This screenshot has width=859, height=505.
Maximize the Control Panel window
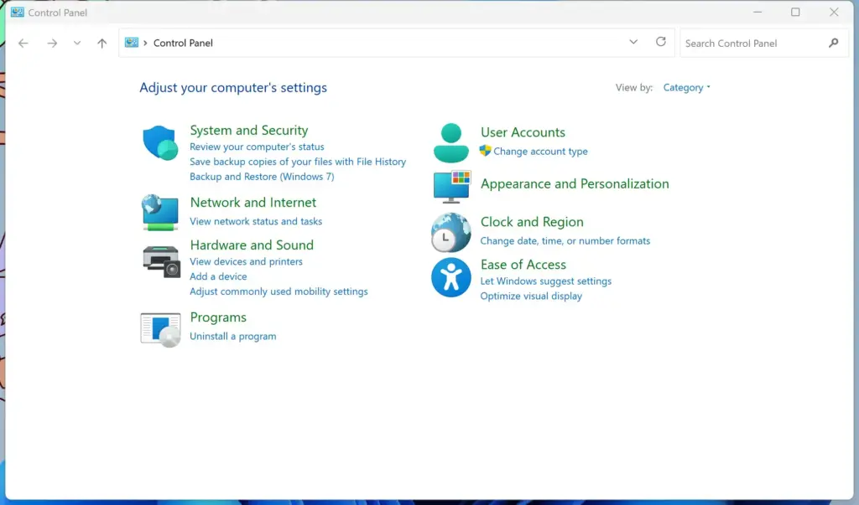[x=795, y=12]
